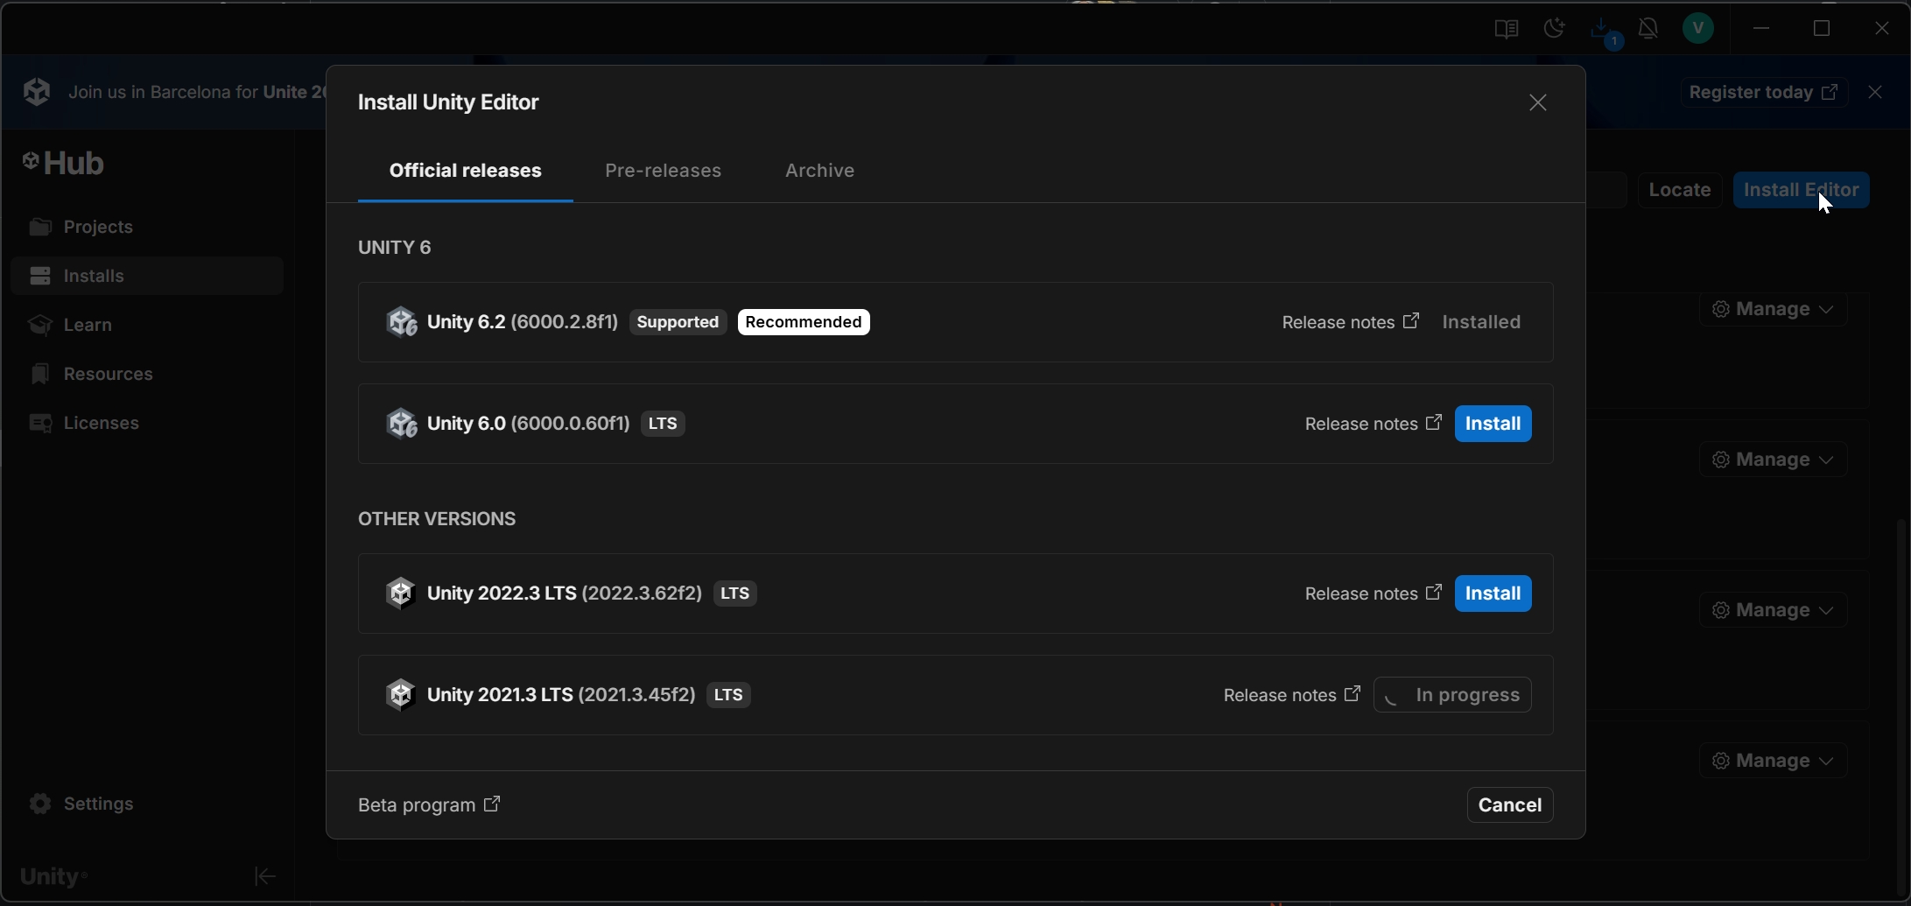Install Unity 2022.3 LTS editor

click(1493, 593)
